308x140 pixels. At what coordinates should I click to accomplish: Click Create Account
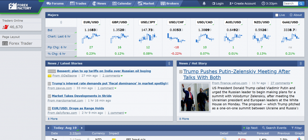coord(243,3)
